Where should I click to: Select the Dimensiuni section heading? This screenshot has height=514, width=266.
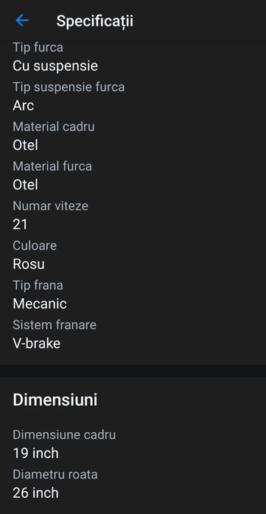55,401
